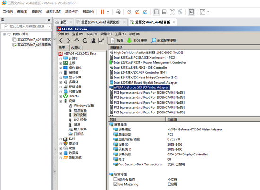Expand the DirectX tree node
Image resolution: width=260 pixels, height=190 pixels.
(x=61, y=96)
